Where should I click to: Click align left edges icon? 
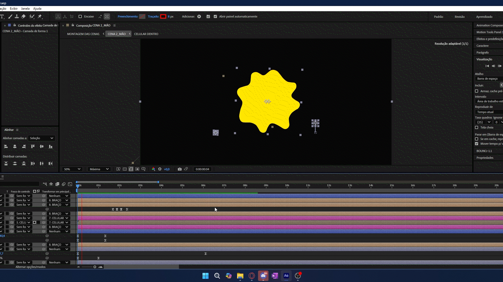[6, 147]
